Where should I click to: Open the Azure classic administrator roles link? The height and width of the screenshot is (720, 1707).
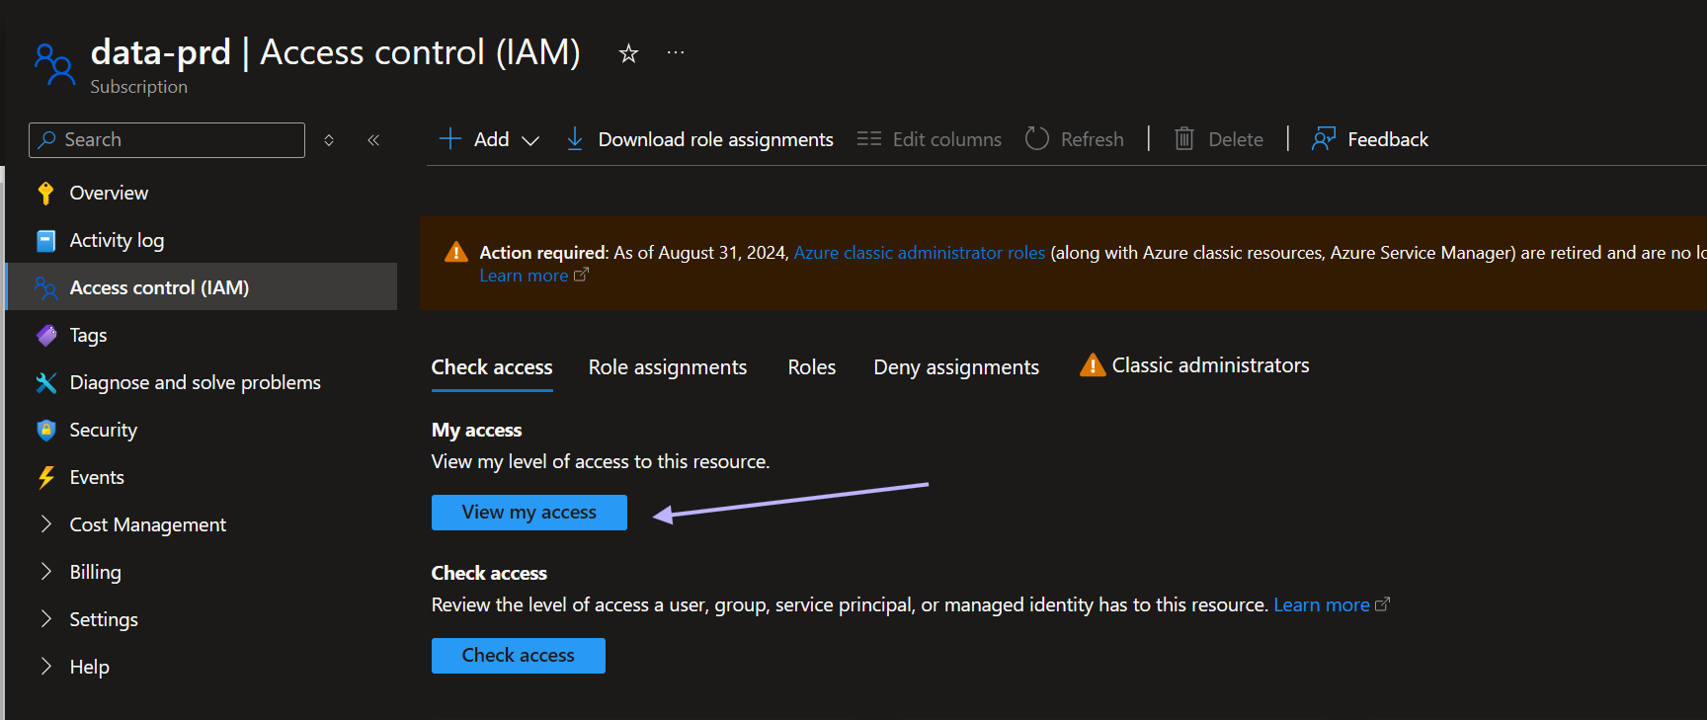click(920, 253)
